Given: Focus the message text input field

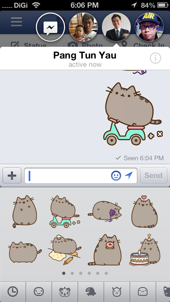Looking at the screenshot, I should (x=81, y=176).
